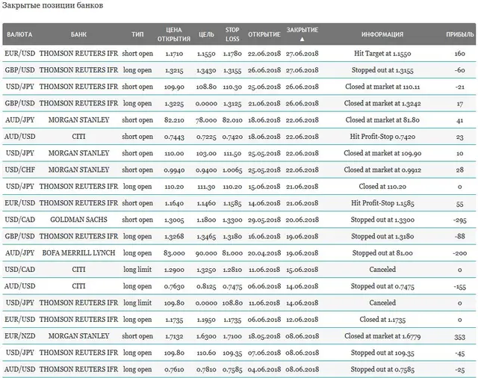Click opening date 29.05.2018
The image size is (478, 378).
[264, 220]
